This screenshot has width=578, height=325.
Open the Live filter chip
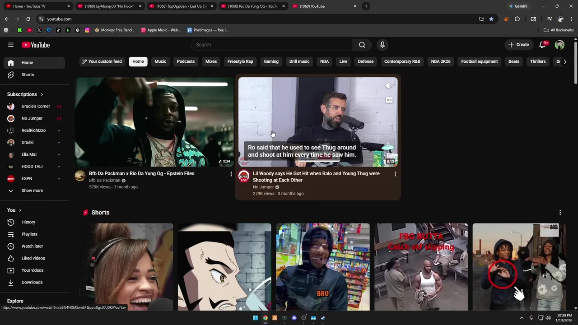click(x=343, y=61)
